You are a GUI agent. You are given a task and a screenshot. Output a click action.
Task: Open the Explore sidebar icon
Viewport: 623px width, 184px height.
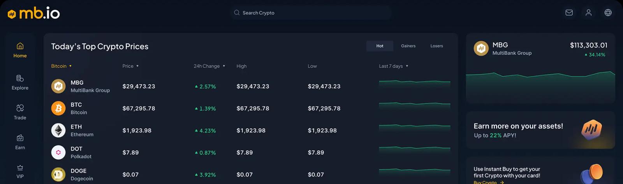pyautogui.click(x=20, y=82)
